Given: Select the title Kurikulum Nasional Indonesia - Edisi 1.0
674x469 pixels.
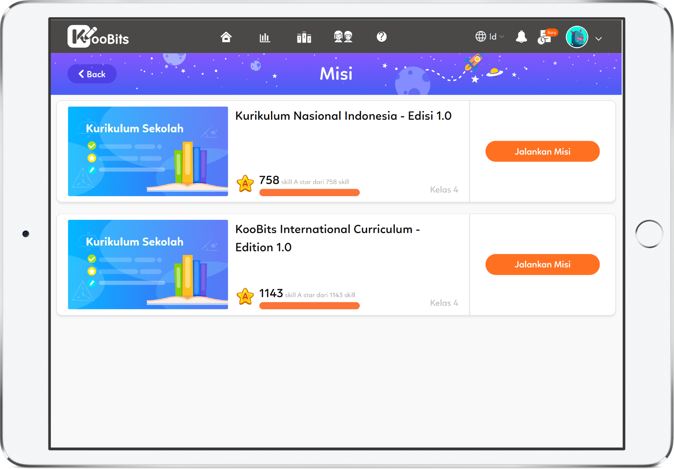Looking at the screenshot, I should click(343, 116).
